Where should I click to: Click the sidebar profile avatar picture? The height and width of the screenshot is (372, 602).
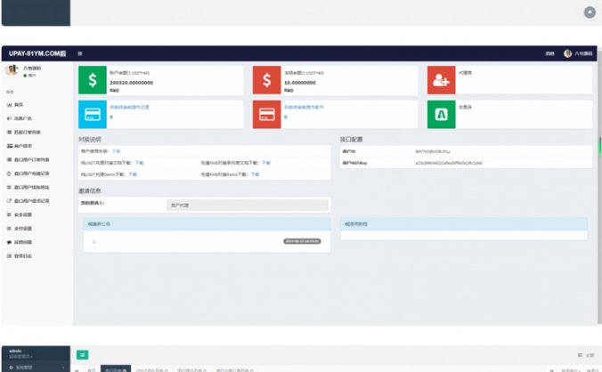pos(12,69)
